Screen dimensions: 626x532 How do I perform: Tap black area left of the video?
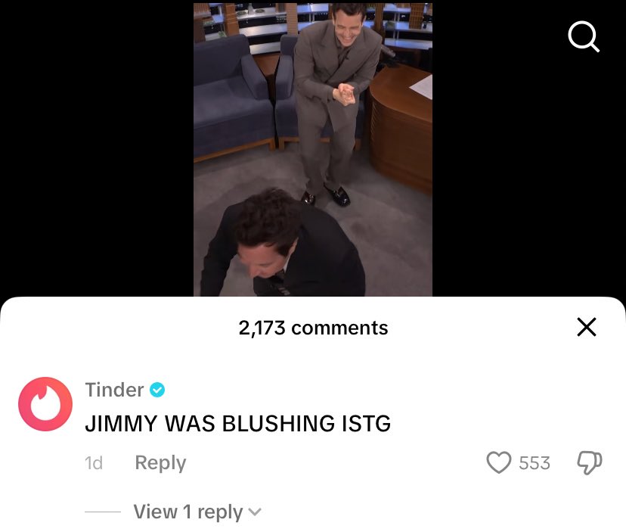(97, 148)
